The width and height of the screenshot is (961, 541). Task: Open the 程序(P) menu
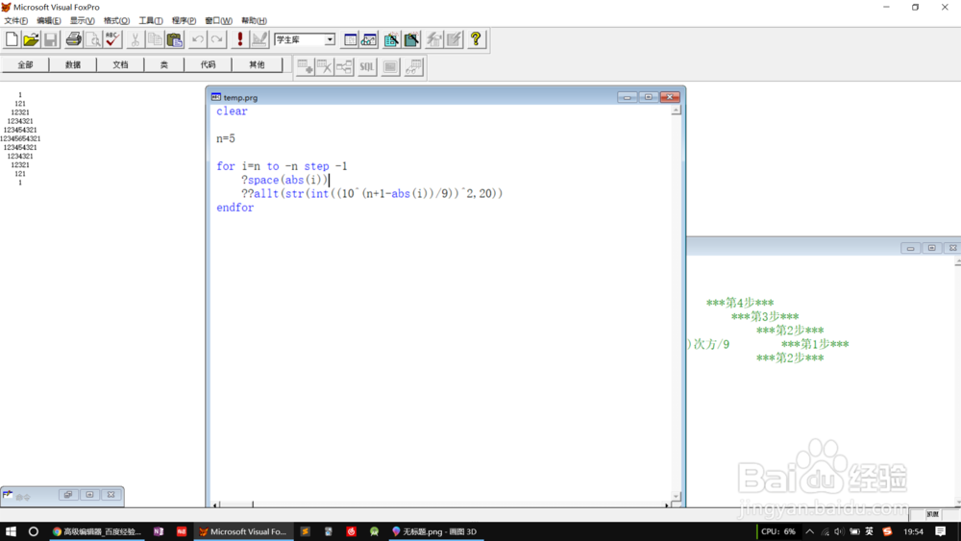pos(184,20)
